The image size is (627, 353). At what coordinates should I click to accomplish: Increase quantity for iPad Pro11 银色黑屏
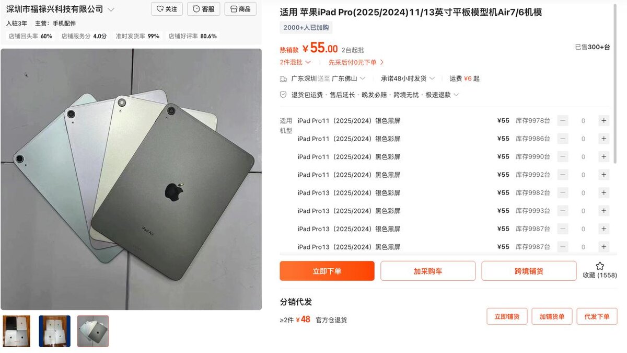(603, 121)
